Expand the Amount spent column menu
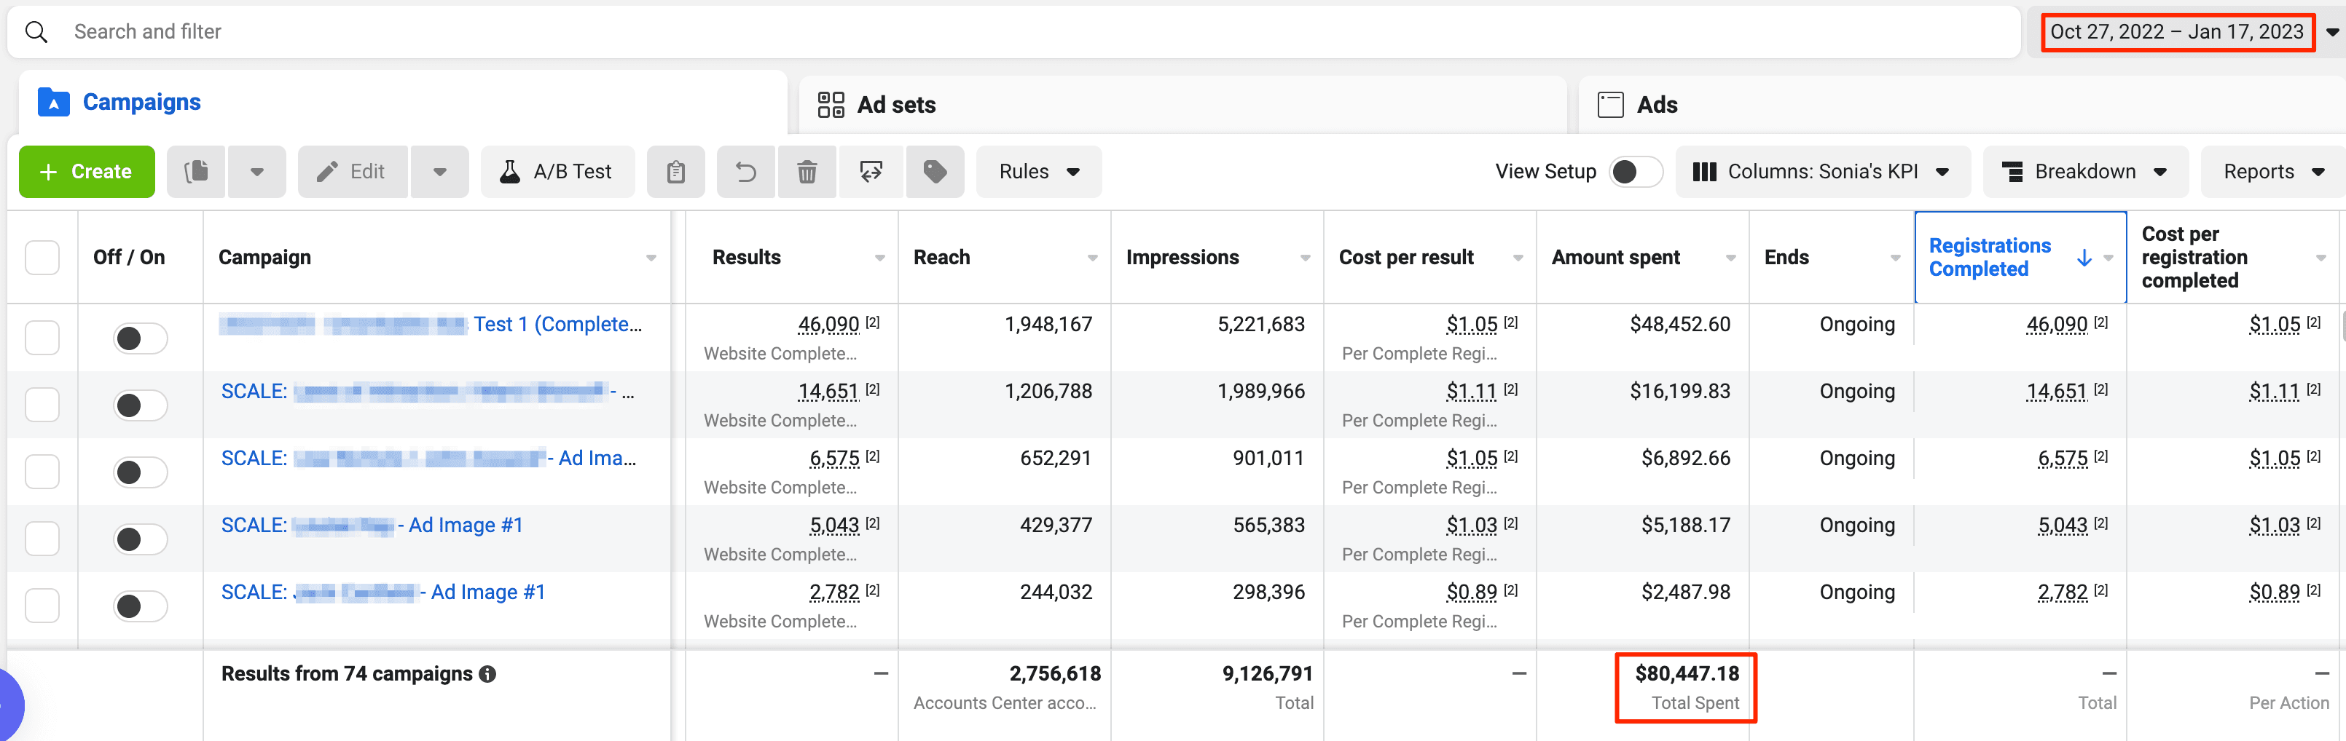Image resolution: width=2346 pixels, height=741 pixels. click(x=1730, y=258)
